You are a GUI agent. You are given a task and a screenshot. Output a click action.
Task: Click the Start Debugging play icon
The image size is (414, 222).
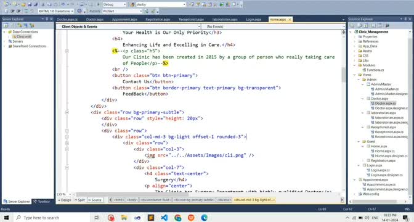98,4
